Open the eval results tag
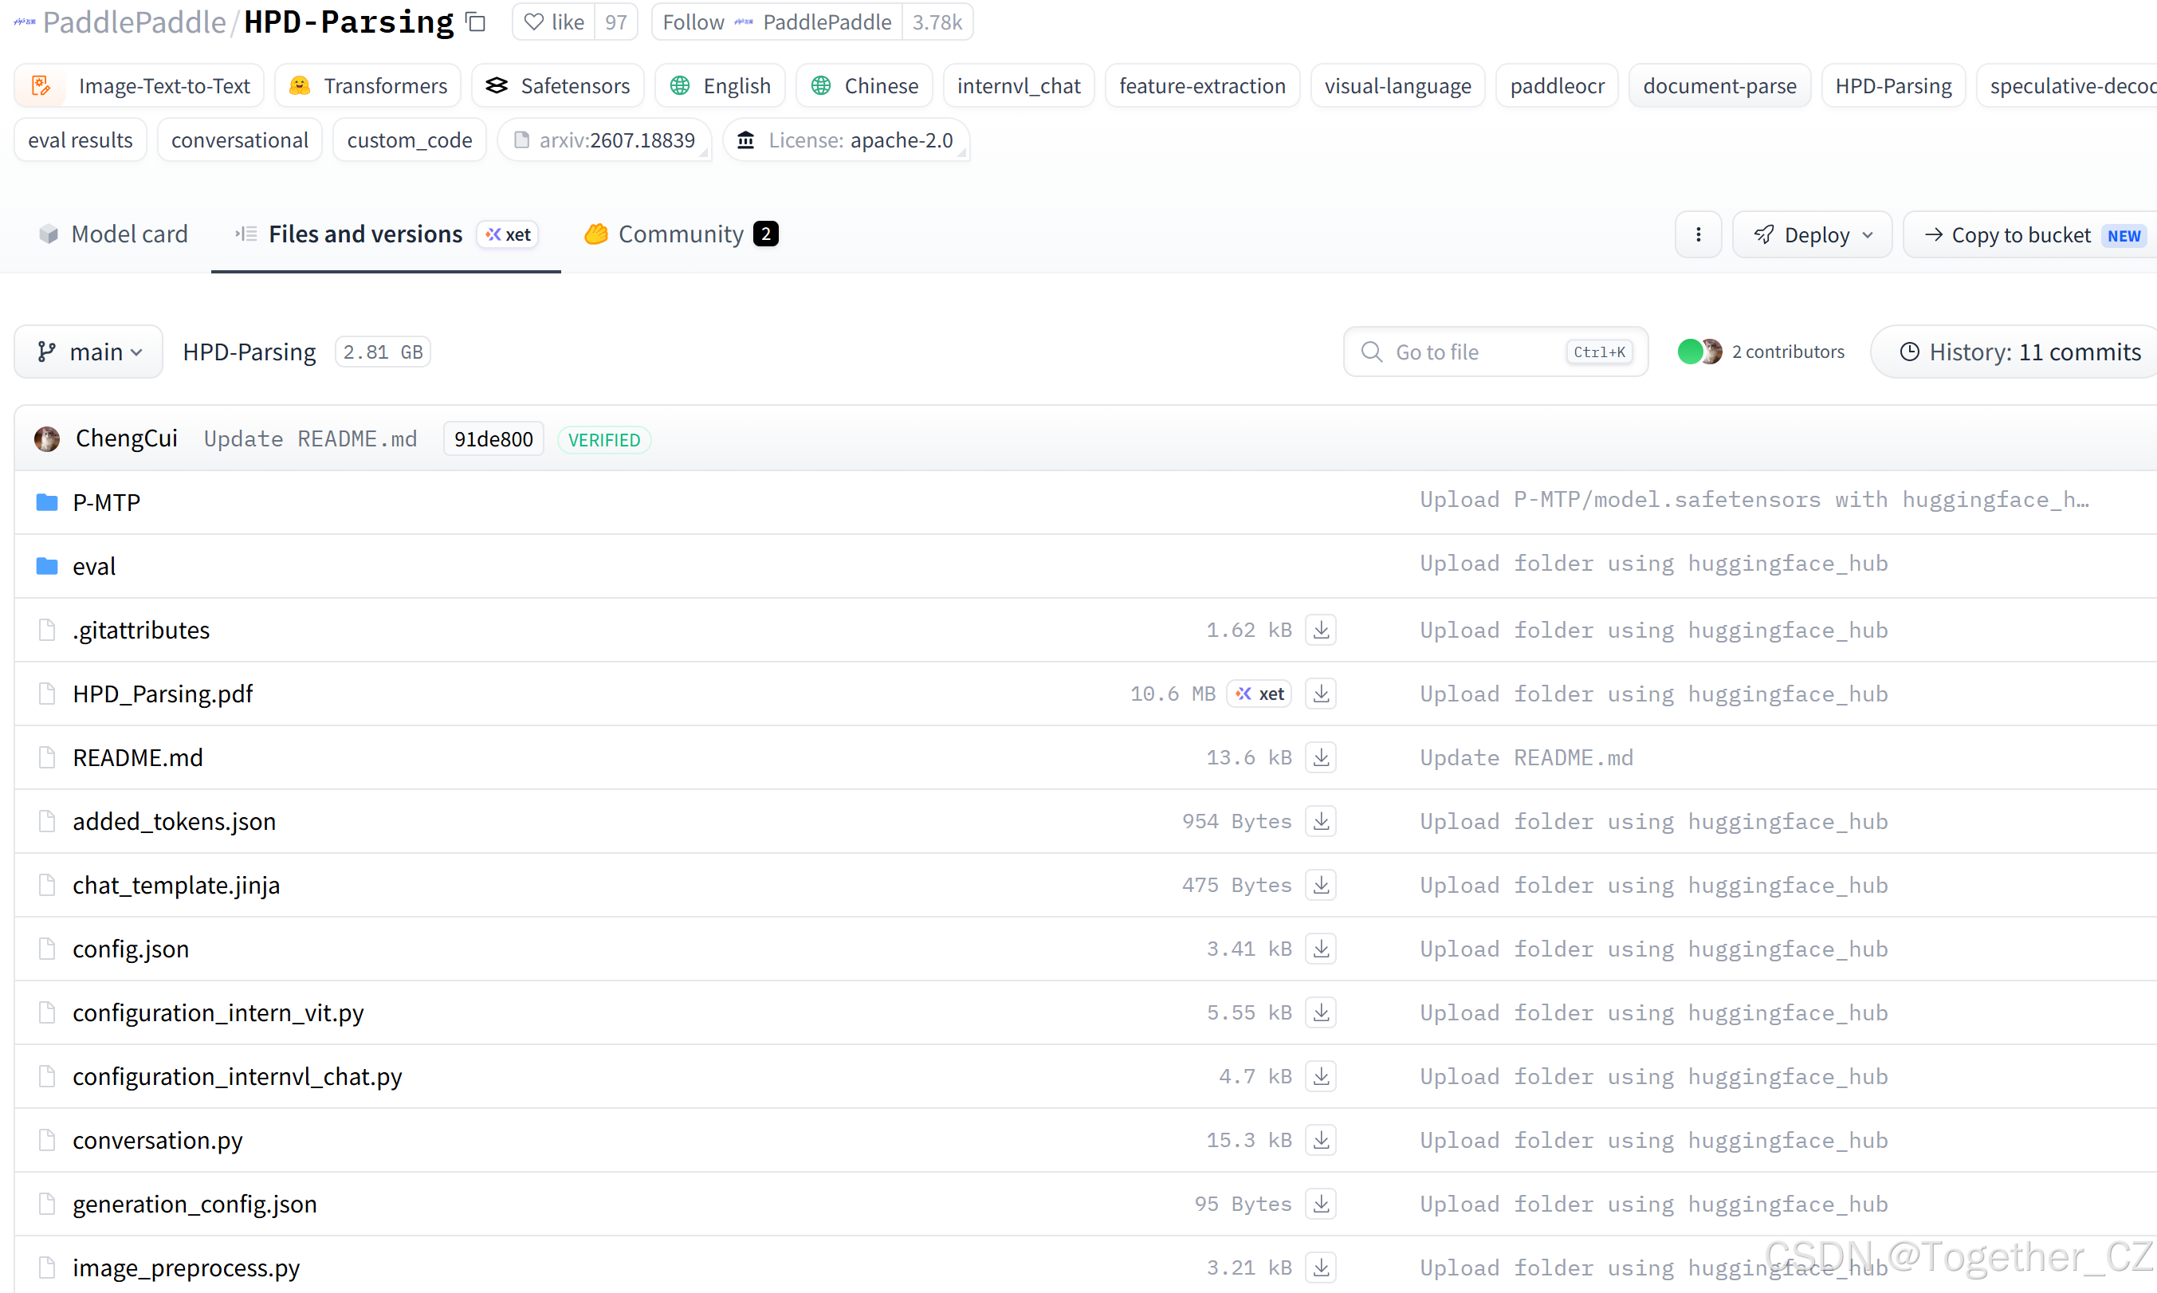 (81, 140)
